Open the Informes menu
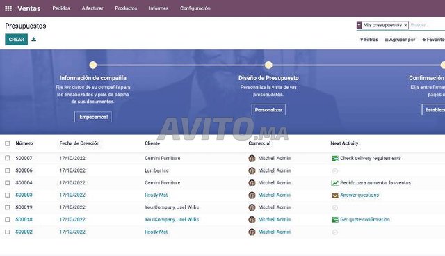Screen dimensions: 445x256 click(x=159, y=8)
